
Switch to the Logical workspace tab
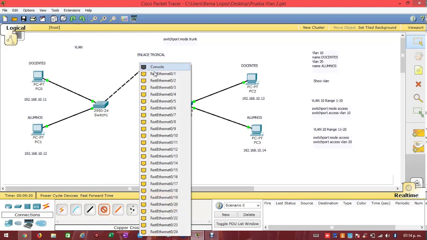click(x=16, y=28)
